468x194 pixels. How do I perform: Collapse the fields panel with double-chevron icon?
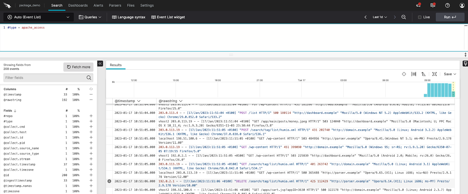pos(100,63)
